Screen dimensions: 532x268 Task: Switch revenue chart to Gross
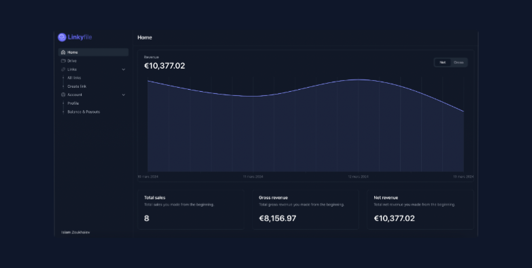coord(459,63)
